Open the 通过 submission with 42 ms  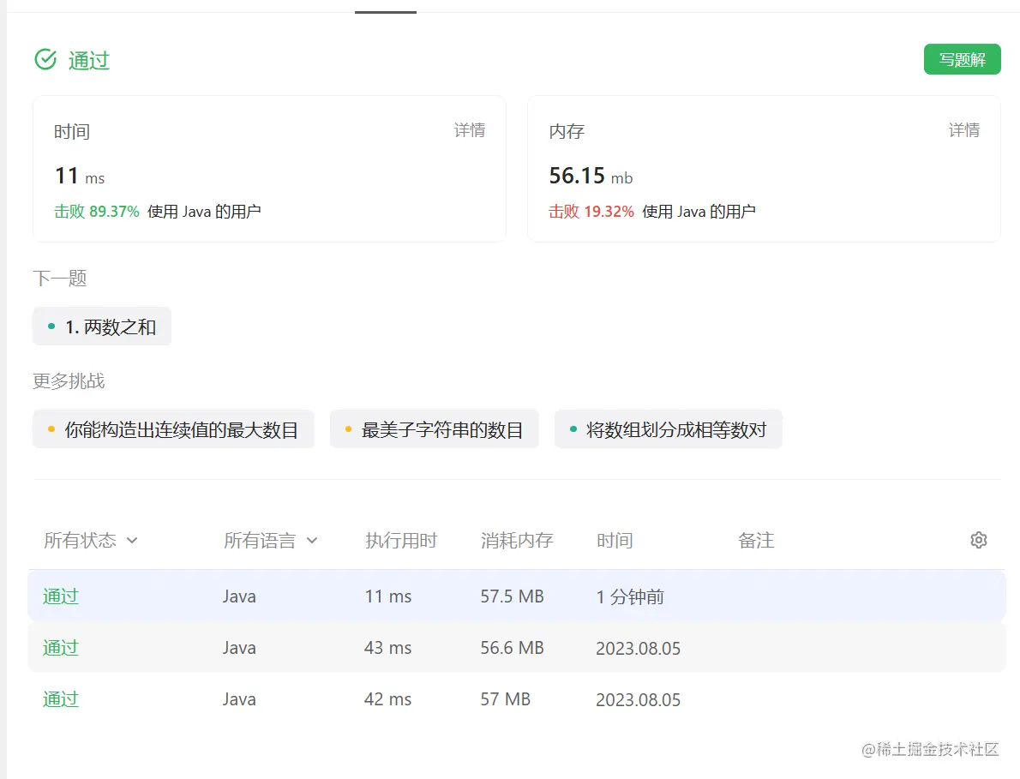(61, 699)
